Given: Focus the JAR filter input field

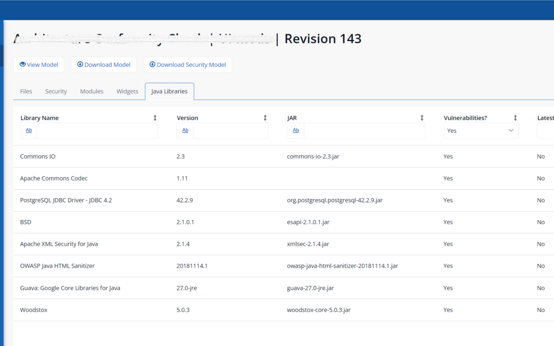Looking at the screenshot, I should point(364,131).
